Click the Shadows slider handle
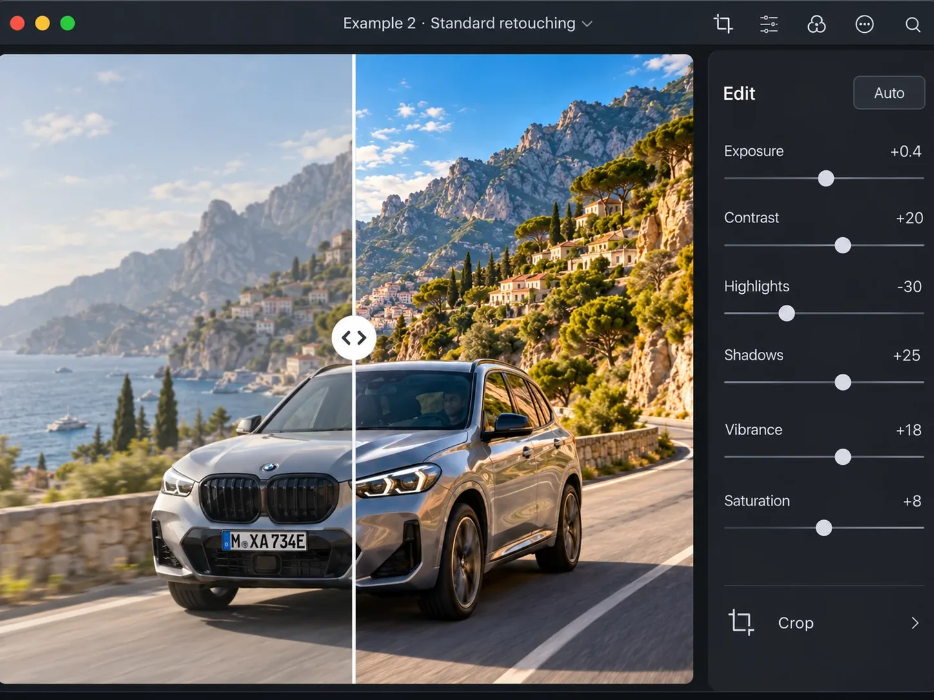The height and width of the screenshot is (700, 934). click(842, 382)
